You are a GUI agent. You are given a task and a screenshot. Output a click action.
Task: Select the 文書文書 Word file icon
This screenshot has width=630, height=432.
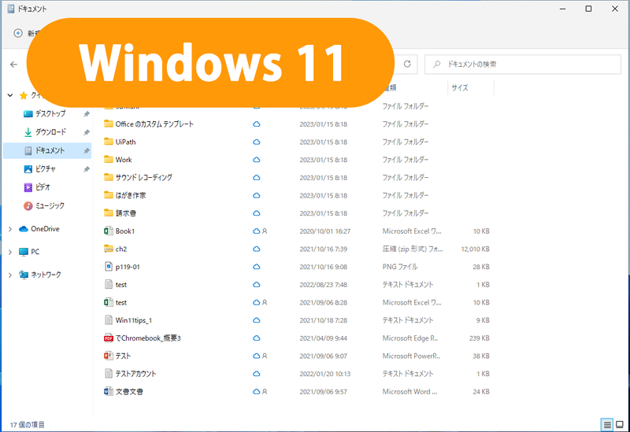point(109,391)
